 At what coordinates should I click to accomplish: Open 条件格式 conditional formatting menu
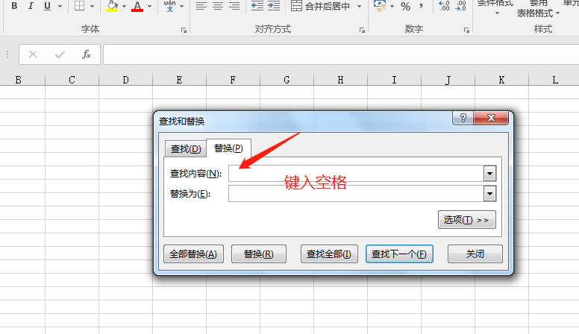point(495,7)
